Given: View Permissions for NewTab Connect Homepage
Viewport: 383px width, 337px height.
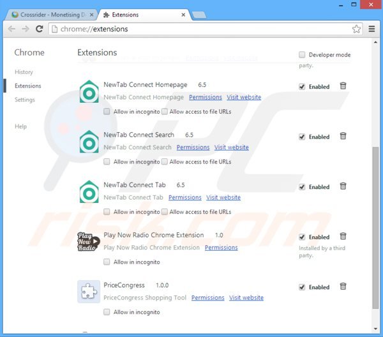Looking at the screenshot, I should pyautogui.click(x=206, y=97).
